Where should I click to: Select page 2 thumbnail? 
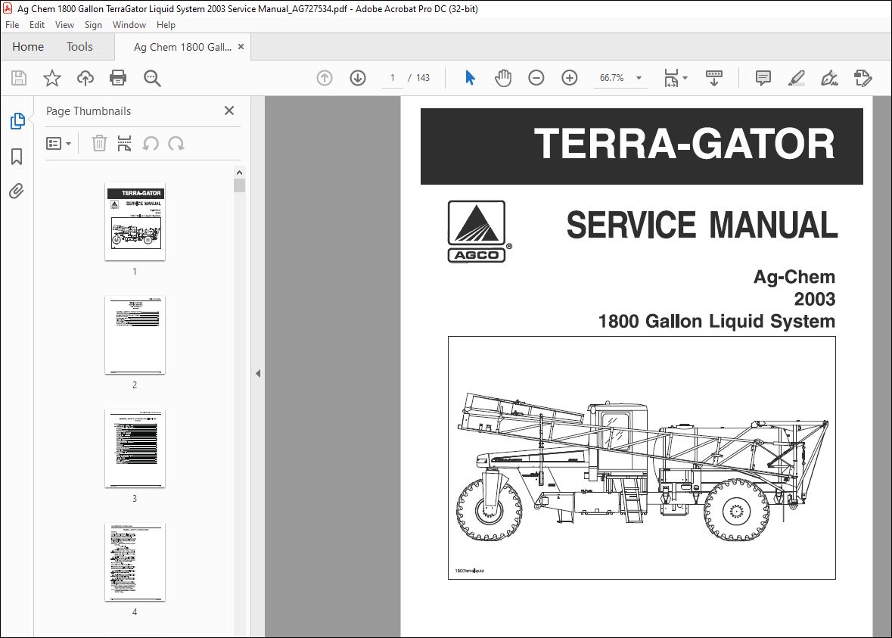pos(135,335)
